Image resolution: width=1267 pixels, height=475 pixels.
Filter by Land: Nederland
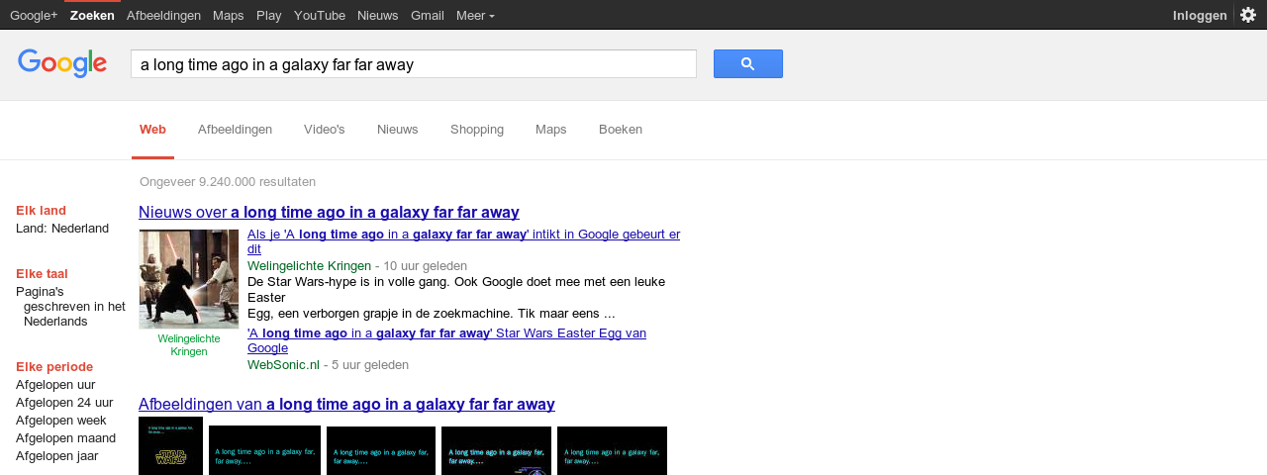tap(62, 229)
